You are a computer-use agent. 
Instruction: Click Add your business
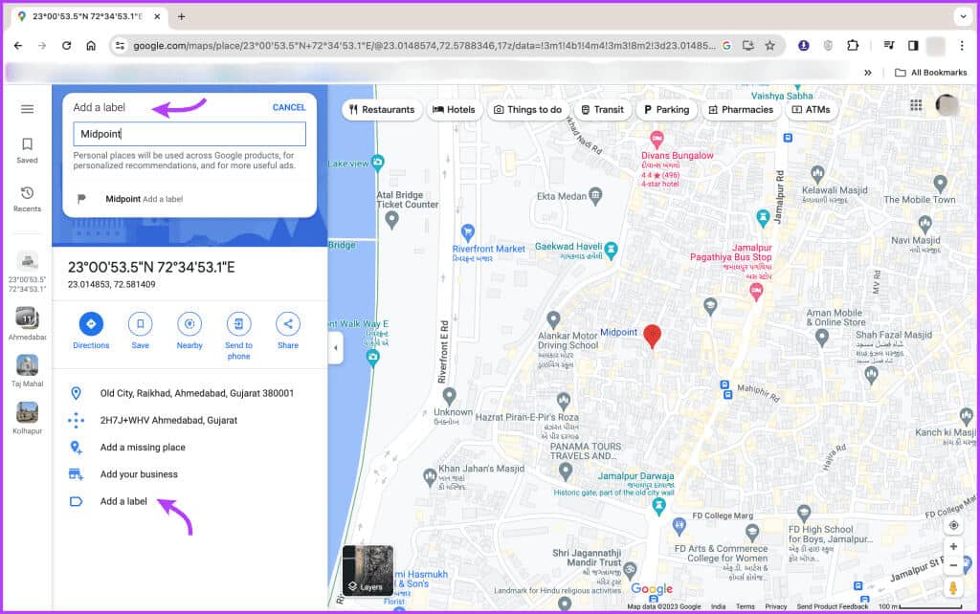189,474
